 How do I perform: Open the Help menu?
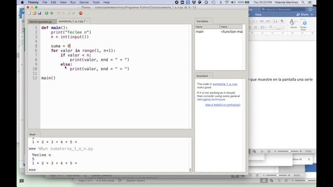pos(106,2)
